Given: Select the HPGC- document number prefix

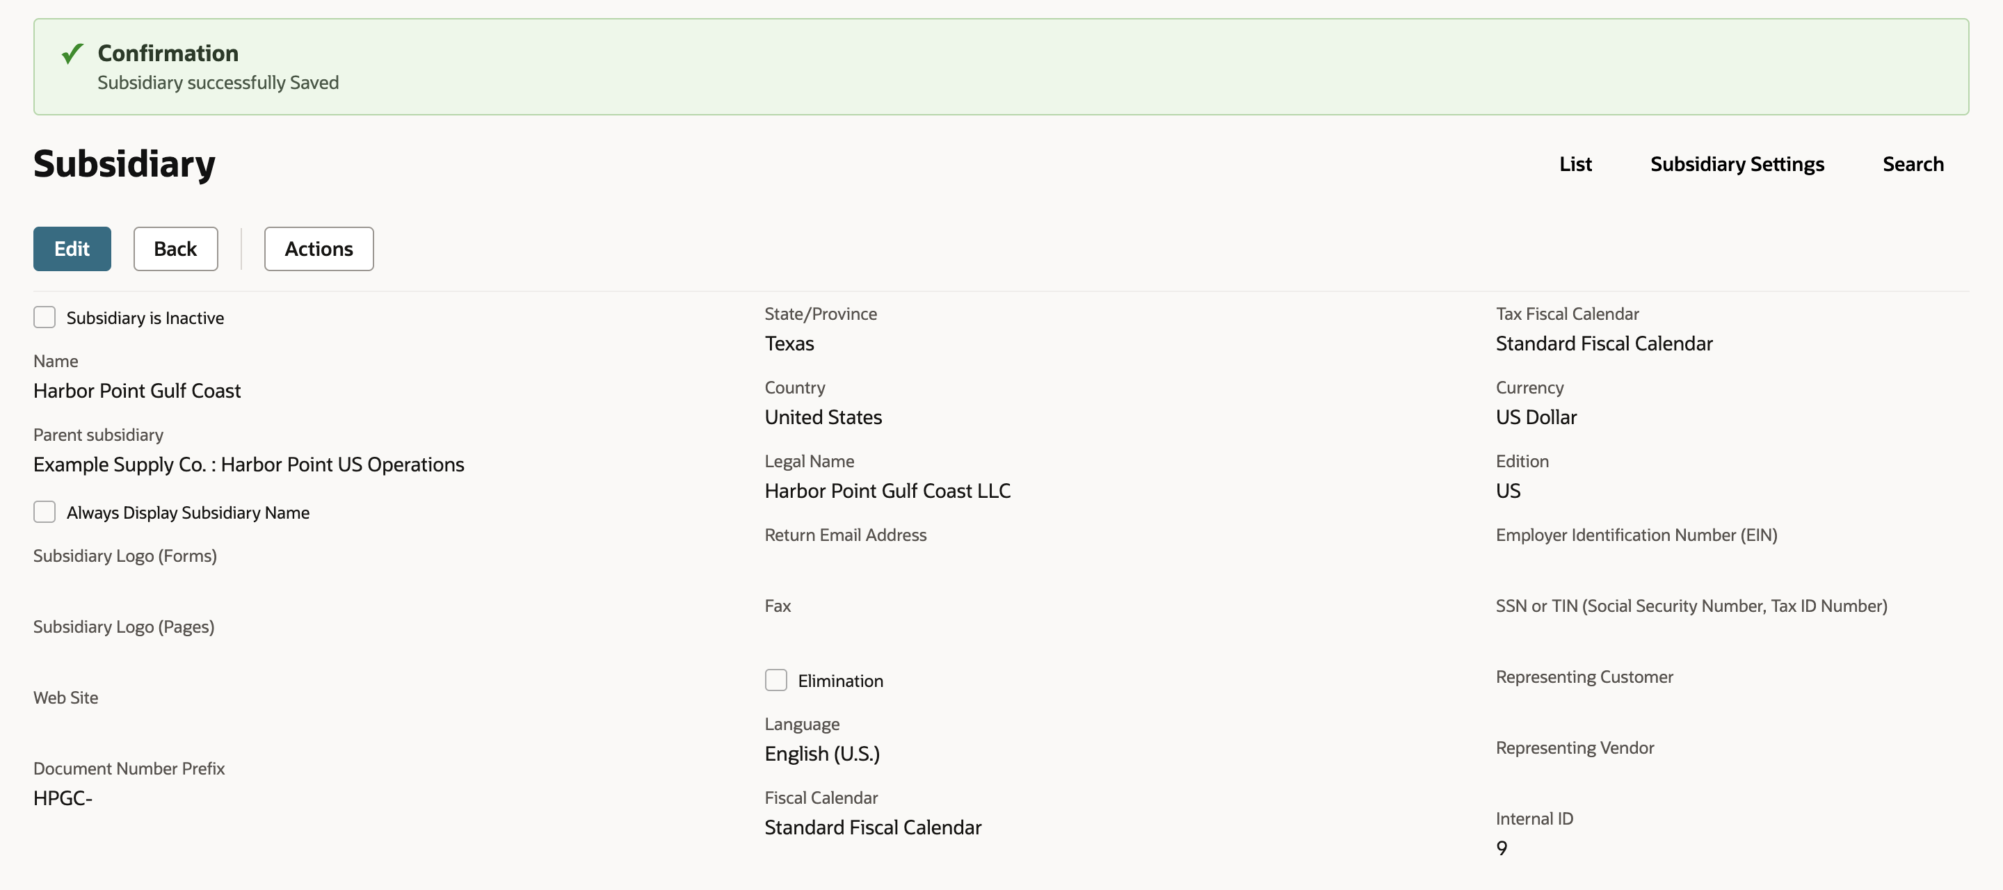Looking at the screenshot, I should click(x=63, y=798).
